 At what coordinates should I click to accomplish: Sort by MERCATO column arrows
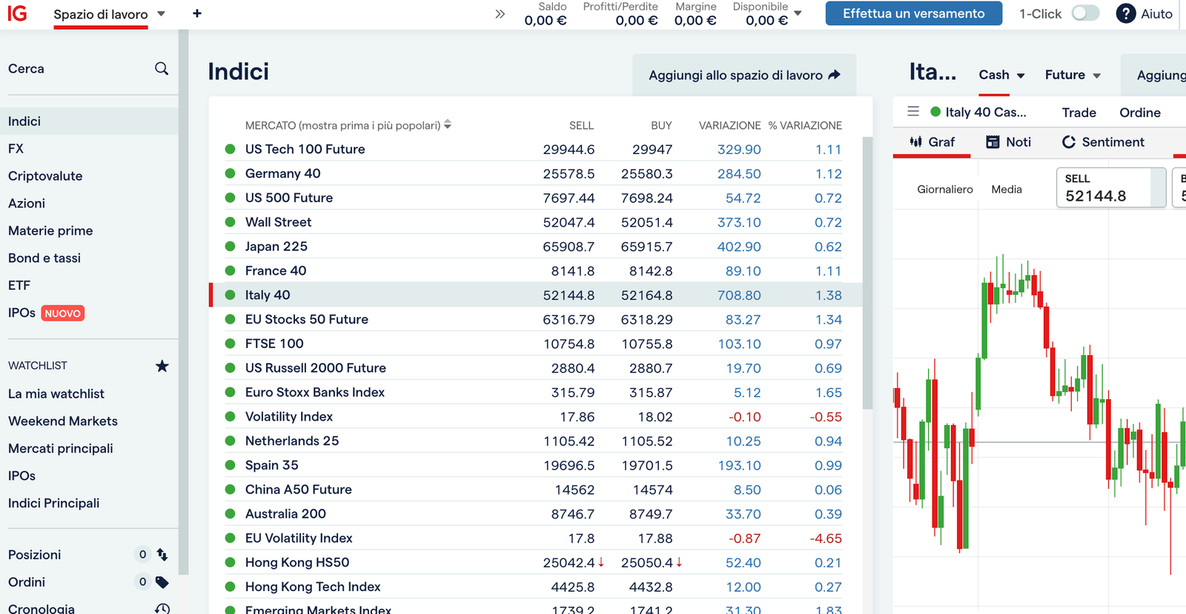(x=448, y=125)
